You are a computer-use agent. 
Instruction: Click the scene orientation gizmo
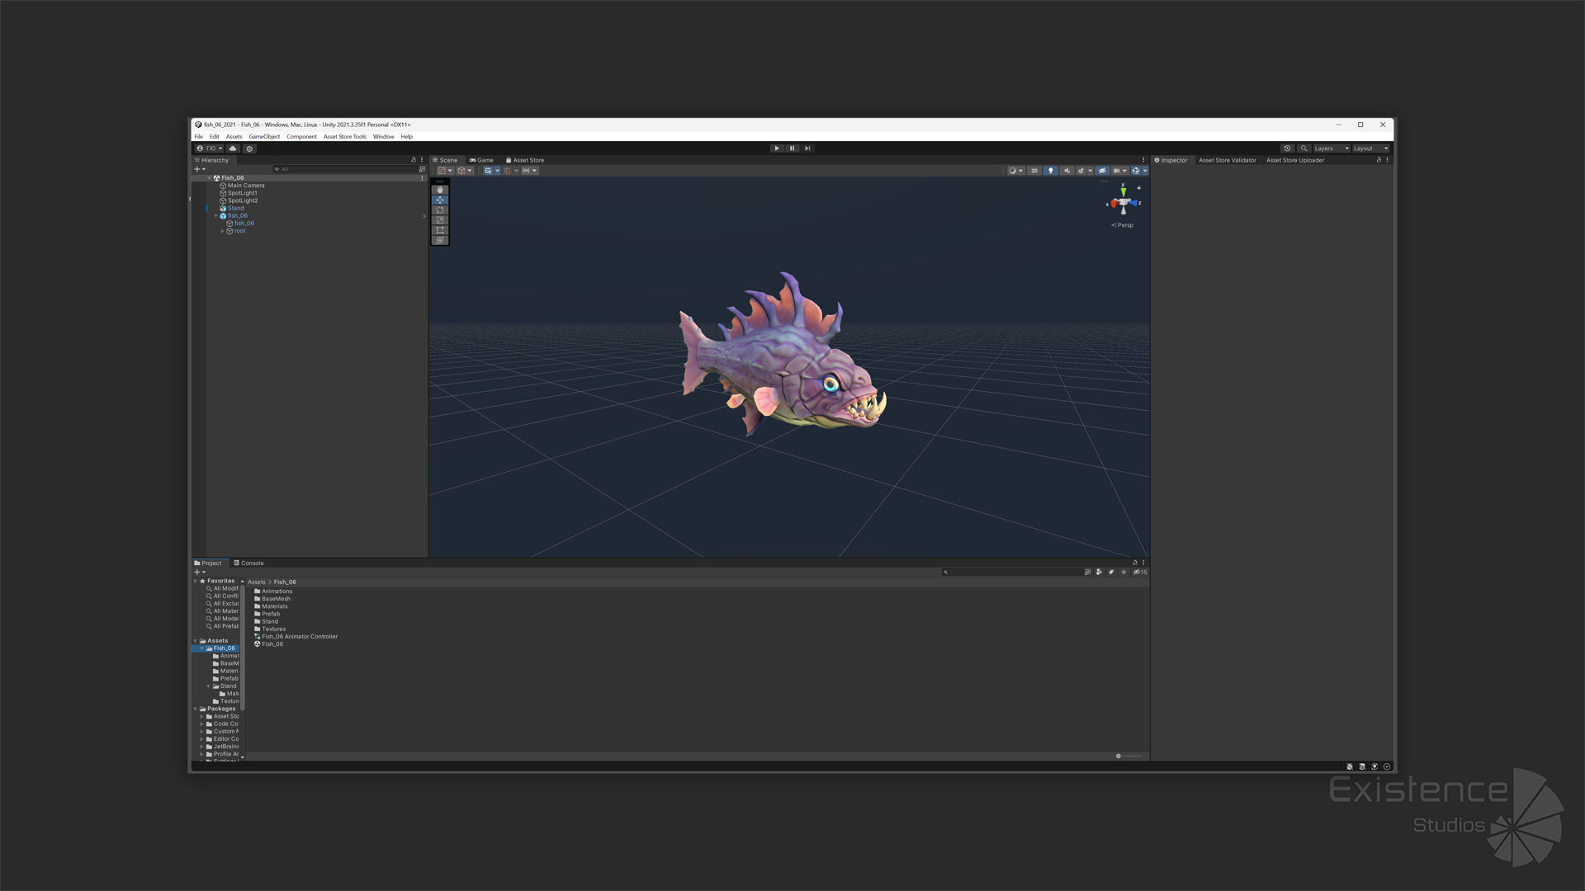point(1123,201)
